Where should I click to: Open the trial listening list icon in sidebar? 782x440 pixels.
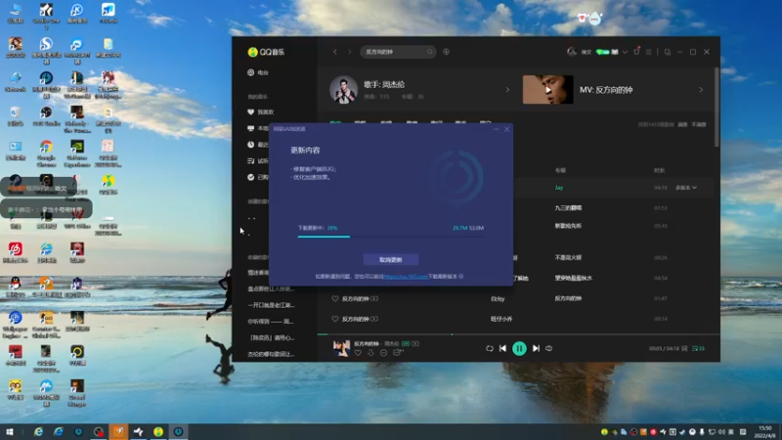(250, 160)
